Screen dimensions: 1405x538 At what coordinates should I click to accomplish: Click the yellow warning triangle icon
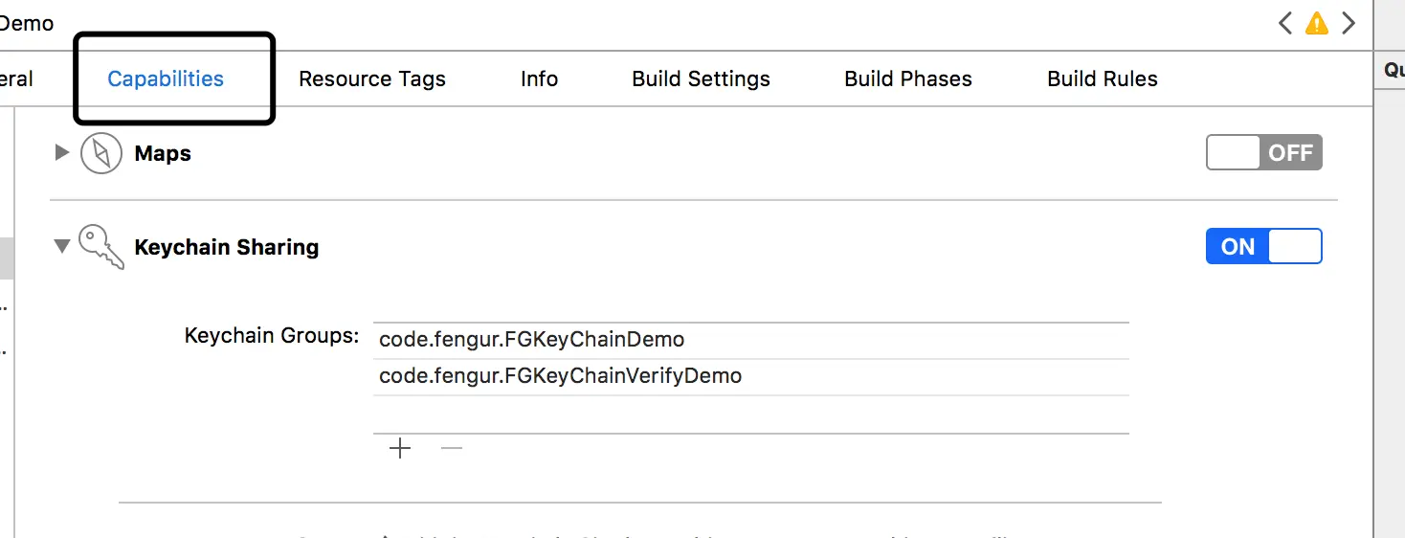[1317, 23]
